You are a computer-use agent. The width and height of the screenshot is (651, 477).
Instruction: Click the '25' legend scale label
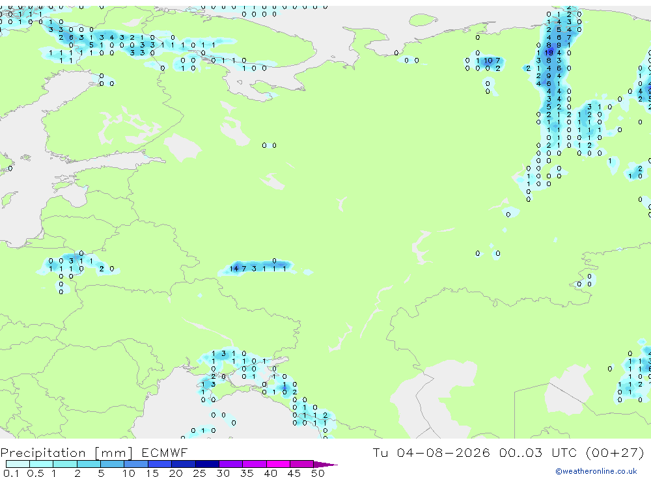click(200, 473)
